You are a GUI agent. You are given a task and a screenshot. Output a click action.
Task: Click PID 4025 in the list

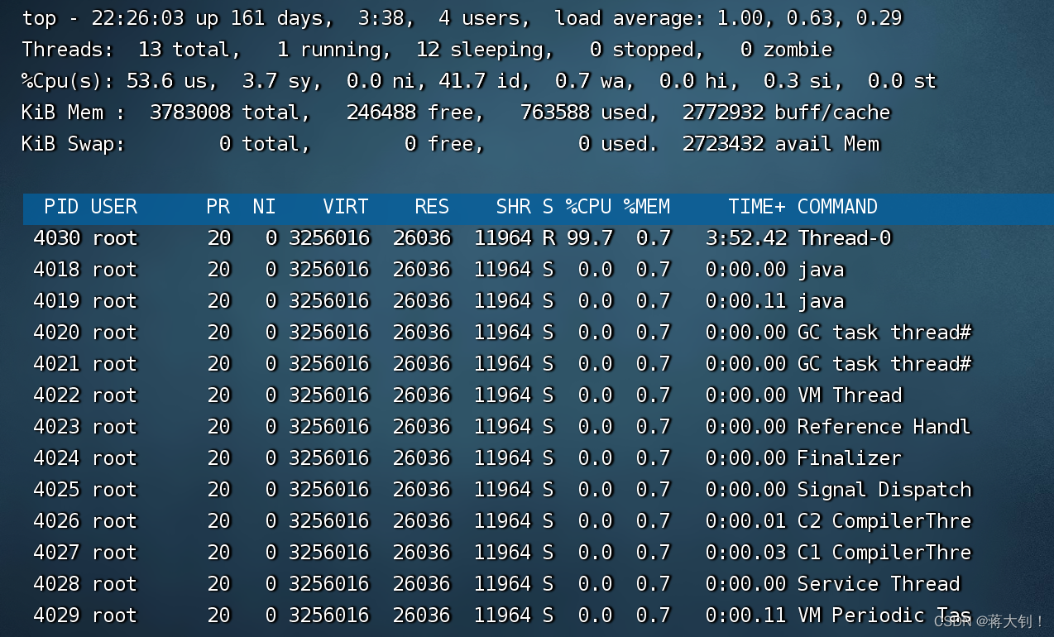pos(57,490)
